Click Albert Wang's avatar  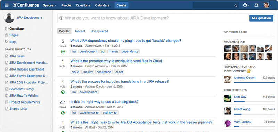[x=228, y=111]
